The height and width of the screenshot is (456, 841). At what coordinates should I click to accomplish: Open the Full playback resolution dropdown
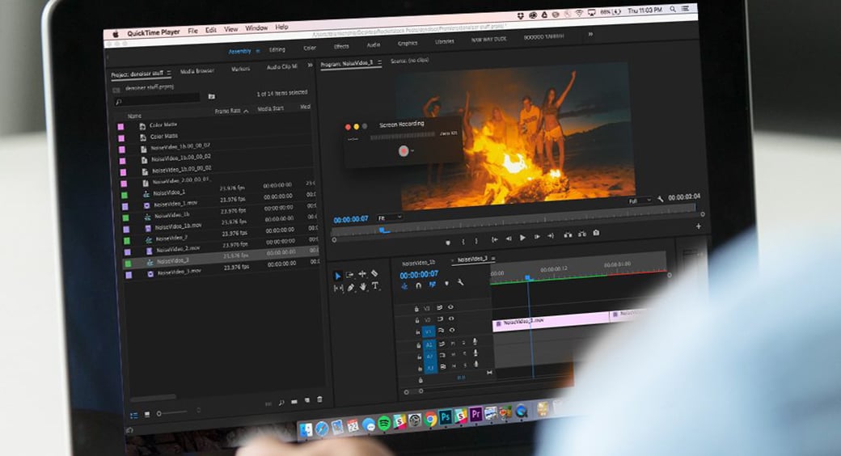click(639, 200)
